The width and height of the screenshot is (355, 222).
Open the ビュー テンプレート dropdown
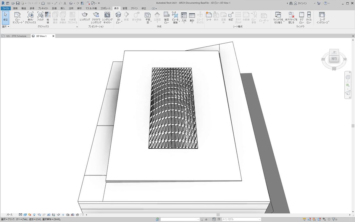17,18
